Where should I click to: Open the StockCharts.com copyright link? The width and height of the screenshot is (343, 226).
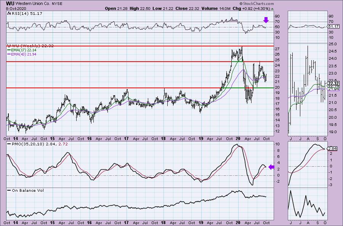click(x=256, y=3)
